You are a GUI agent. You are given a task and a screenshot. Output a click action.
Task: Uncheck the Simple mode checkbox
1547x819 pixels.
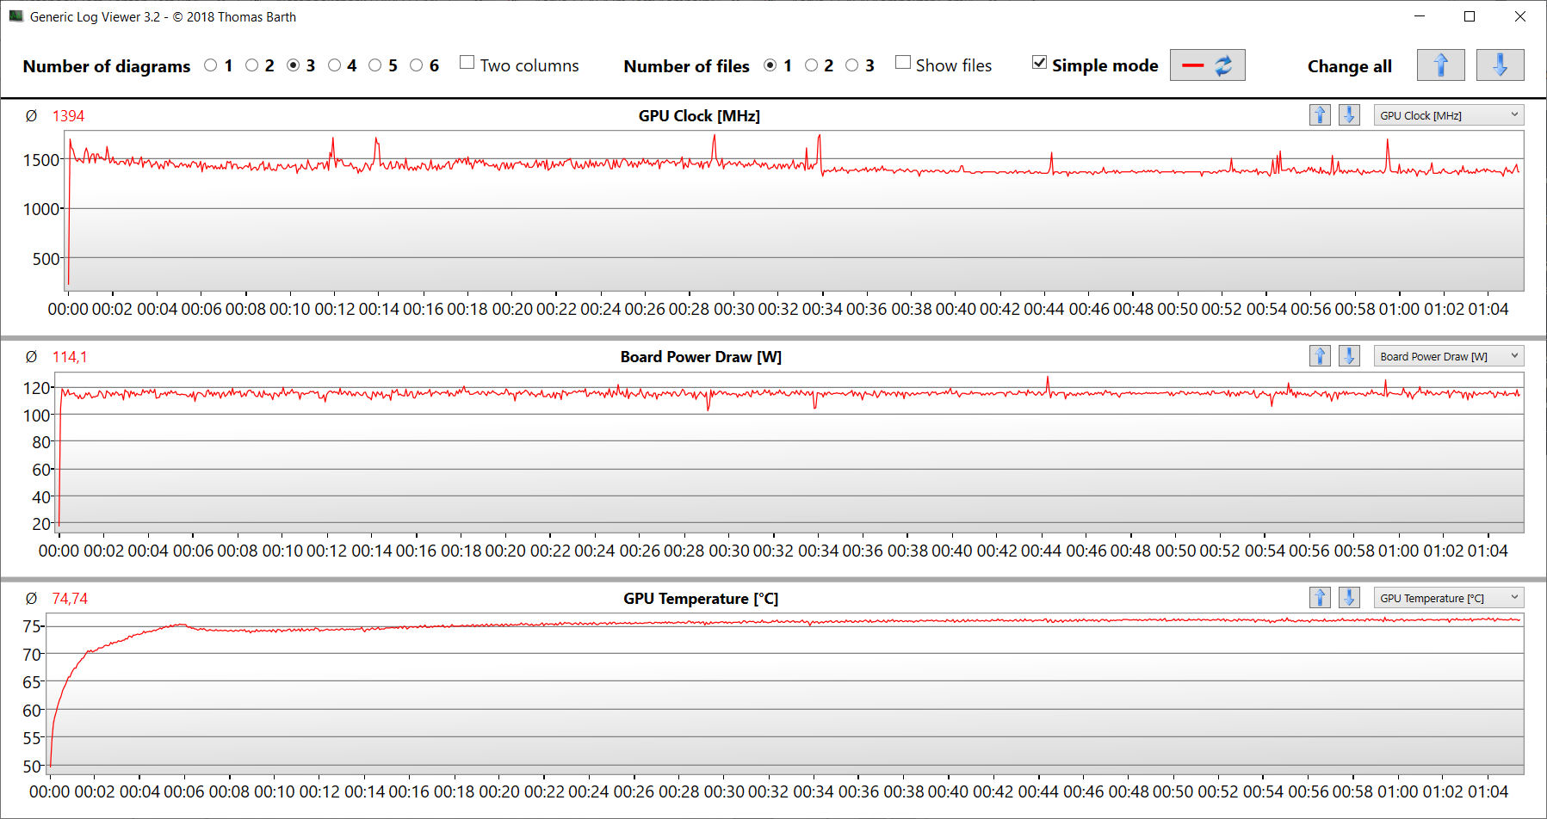coord(1039,63)
